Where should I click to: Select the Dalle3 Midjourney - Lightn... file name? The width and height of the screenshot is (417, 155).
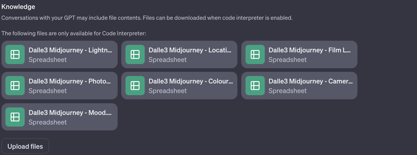point(71,50)
